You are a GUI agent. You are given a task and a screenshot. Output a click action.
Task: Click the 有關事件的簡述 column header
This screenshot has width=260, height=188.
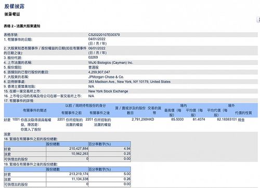point(35,110)
